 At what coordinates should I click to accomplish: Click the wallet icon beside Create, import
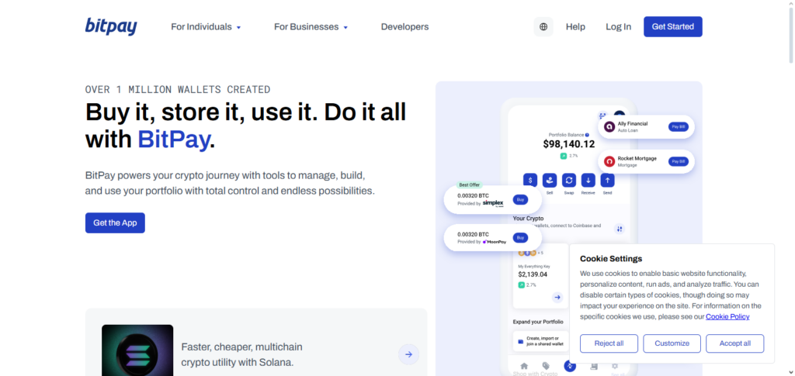click(x=520, y=342)
